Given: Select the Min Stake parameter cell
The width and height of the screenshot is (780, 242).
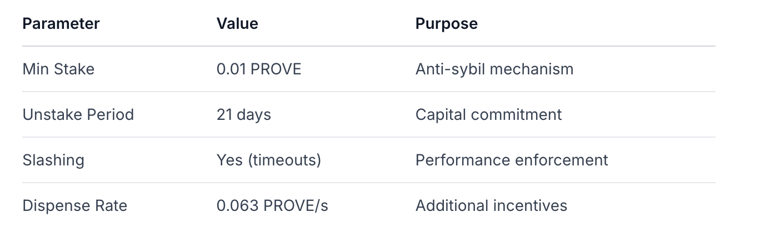Looking at the screenshot, I should point(58,69).
